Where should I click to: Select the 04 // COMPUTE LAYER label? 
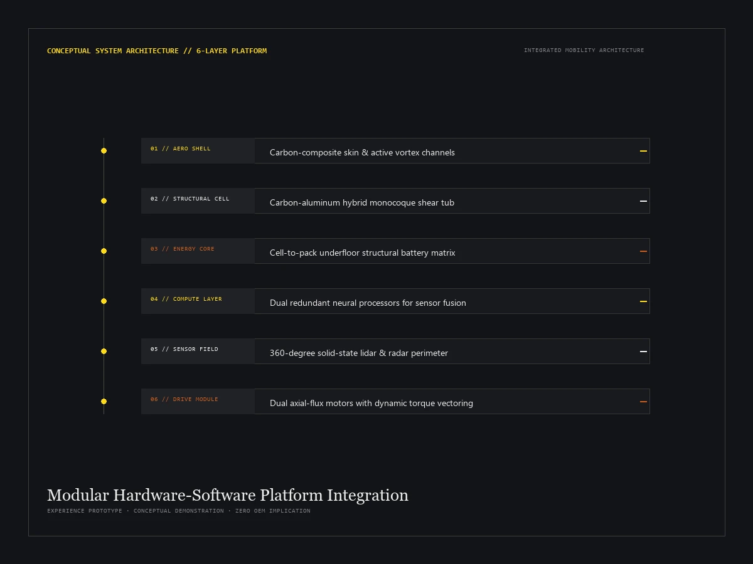click(186, 299)
